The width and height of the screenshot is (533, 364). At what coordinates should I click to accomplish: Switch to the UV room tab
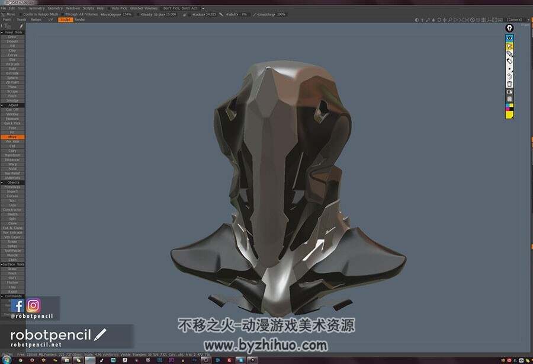[51, 20]
